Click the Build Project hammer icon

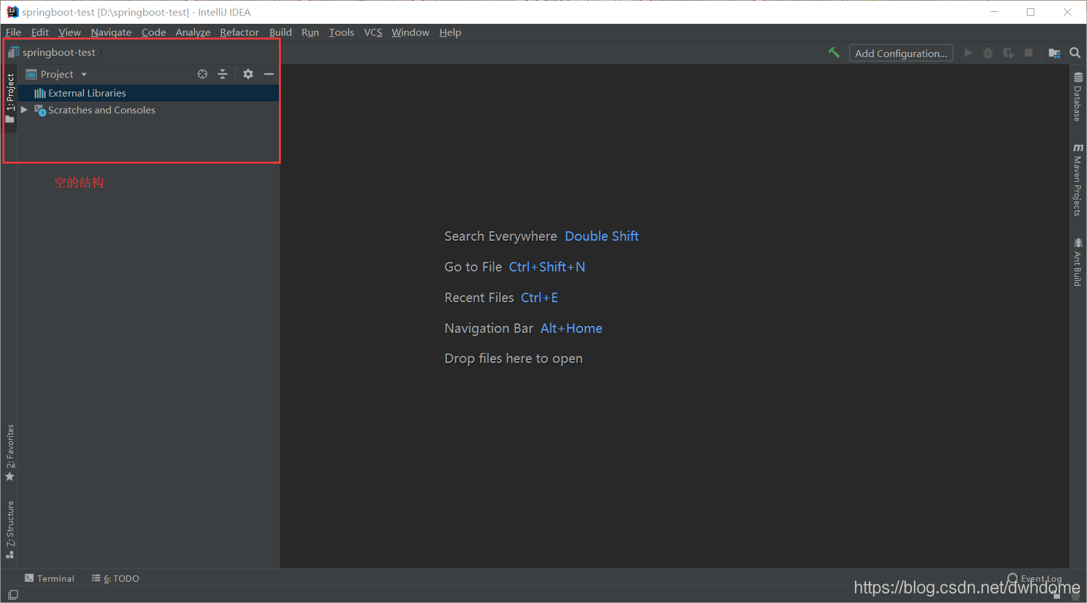(x=834, y=53)
